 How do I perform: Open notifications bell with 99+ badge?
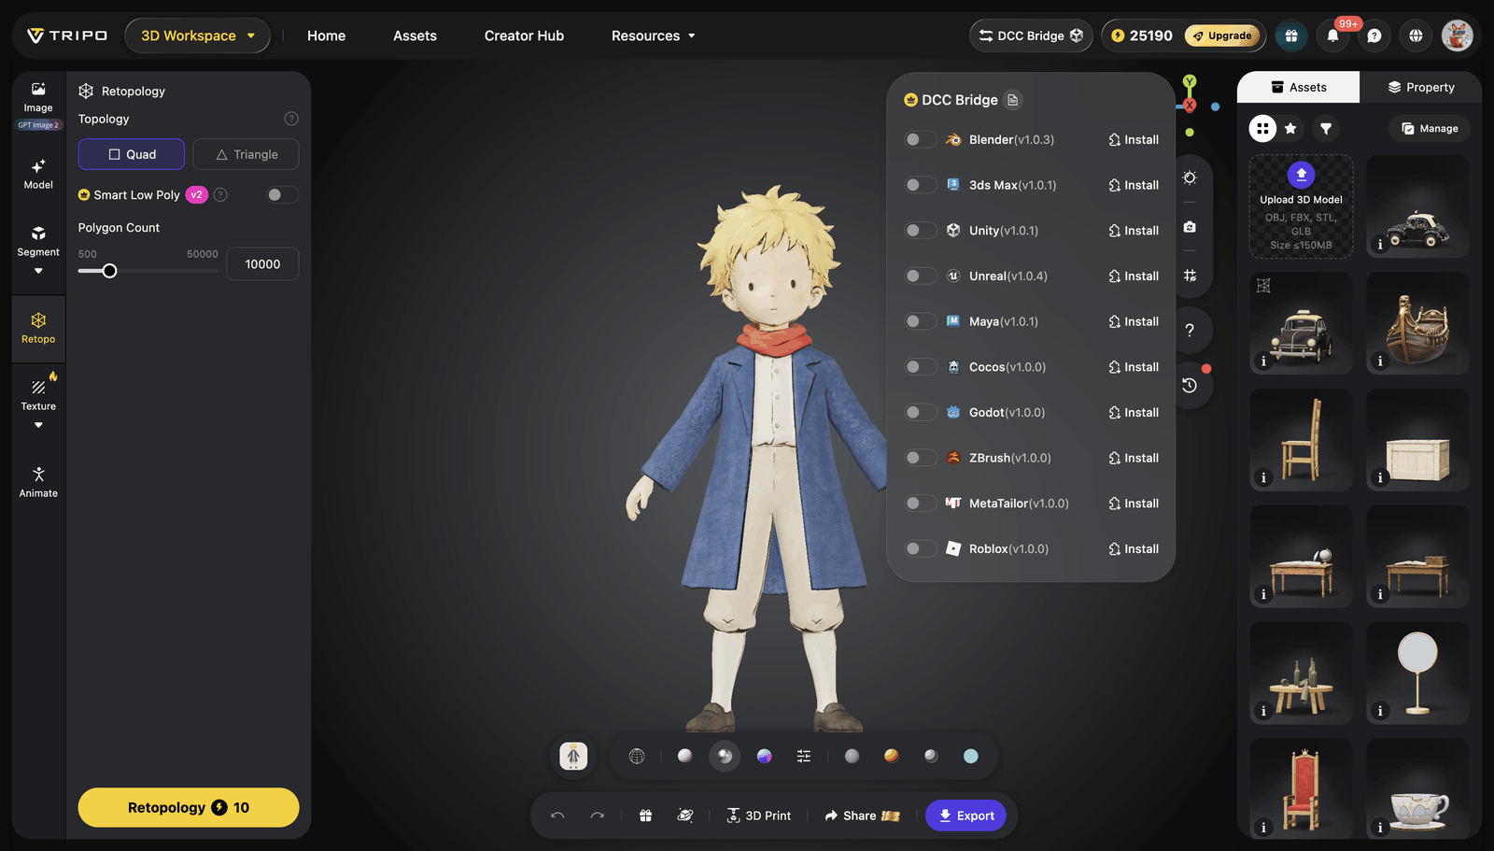click(1333, 35)
